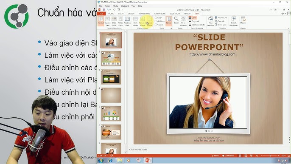This screenshot has width=291, height=164.
Task: Open Windows Explorer from the taskbar
Action: [x=120, y=161]
